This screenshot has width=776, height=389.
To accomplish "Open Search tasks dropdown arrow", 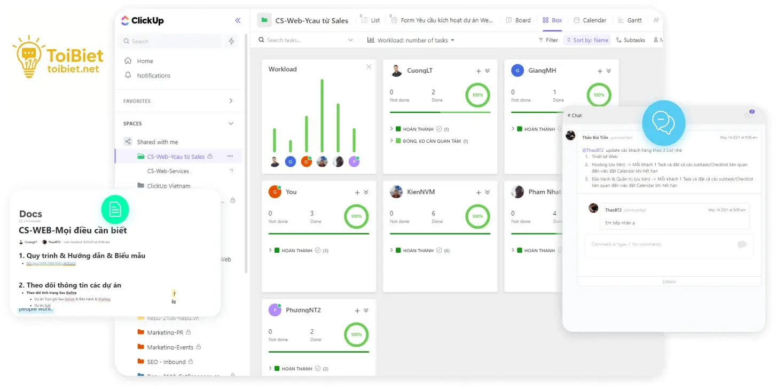I will (x=350, y=40).
